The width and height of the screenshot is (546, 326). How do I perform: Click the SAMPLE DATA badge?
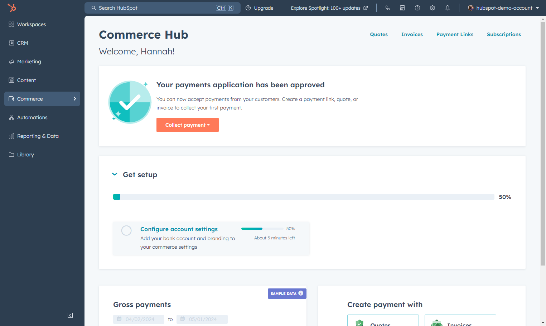click(287, 293)
